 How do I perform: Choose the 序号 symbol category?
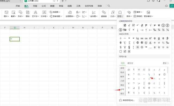coord(122,68)
